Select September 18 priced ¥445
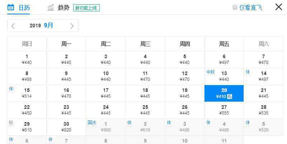287x144 pixels. [145, 93]
